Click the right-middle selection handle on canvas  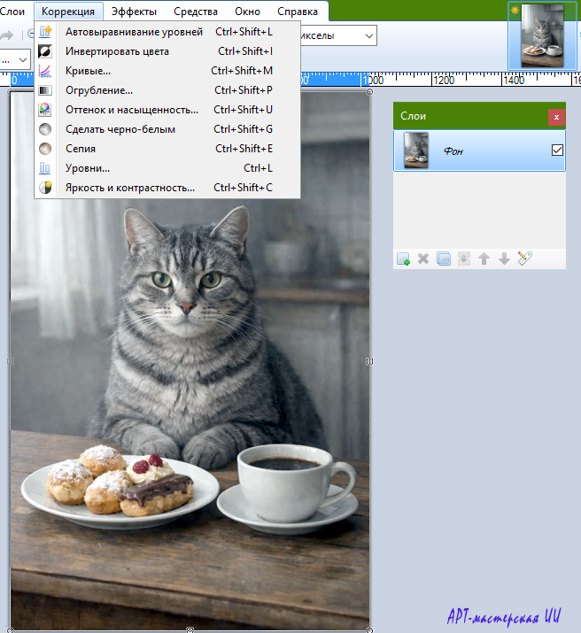coord(369,361)
